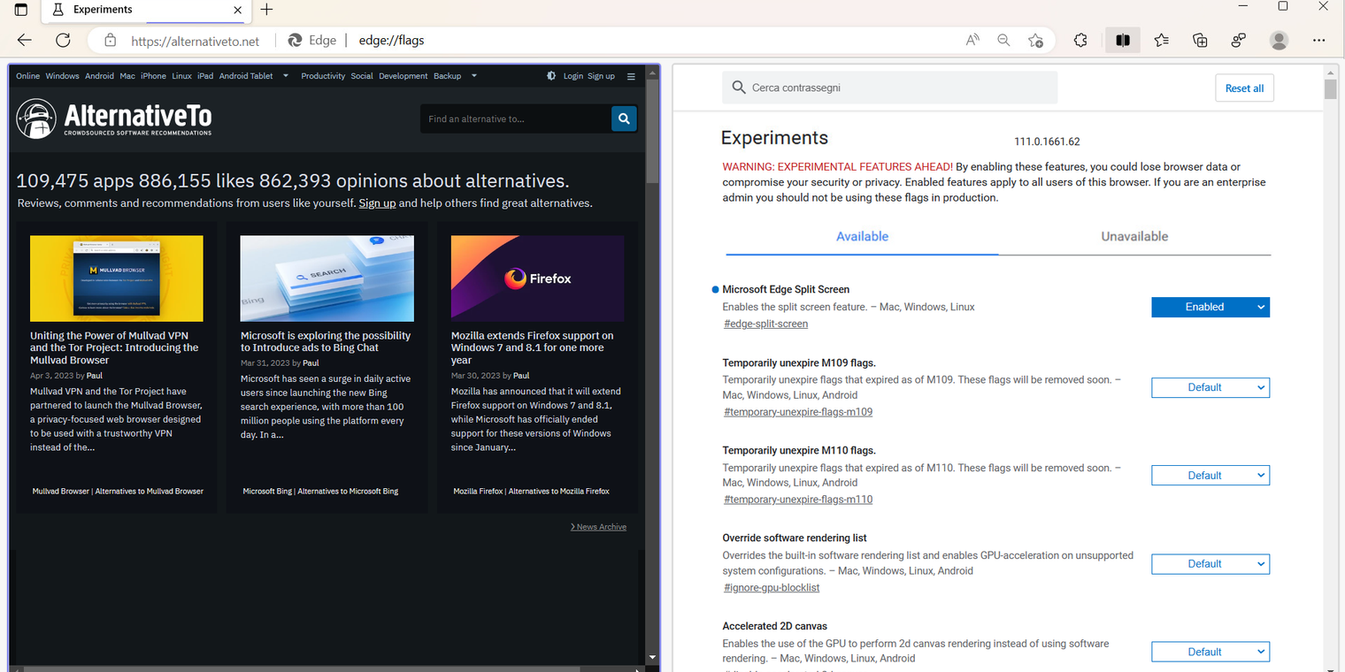Toggle dark mode on AlternativeTo header
Screen dimensions: 1345x672
pyautogui.click(x=551, y=76)
